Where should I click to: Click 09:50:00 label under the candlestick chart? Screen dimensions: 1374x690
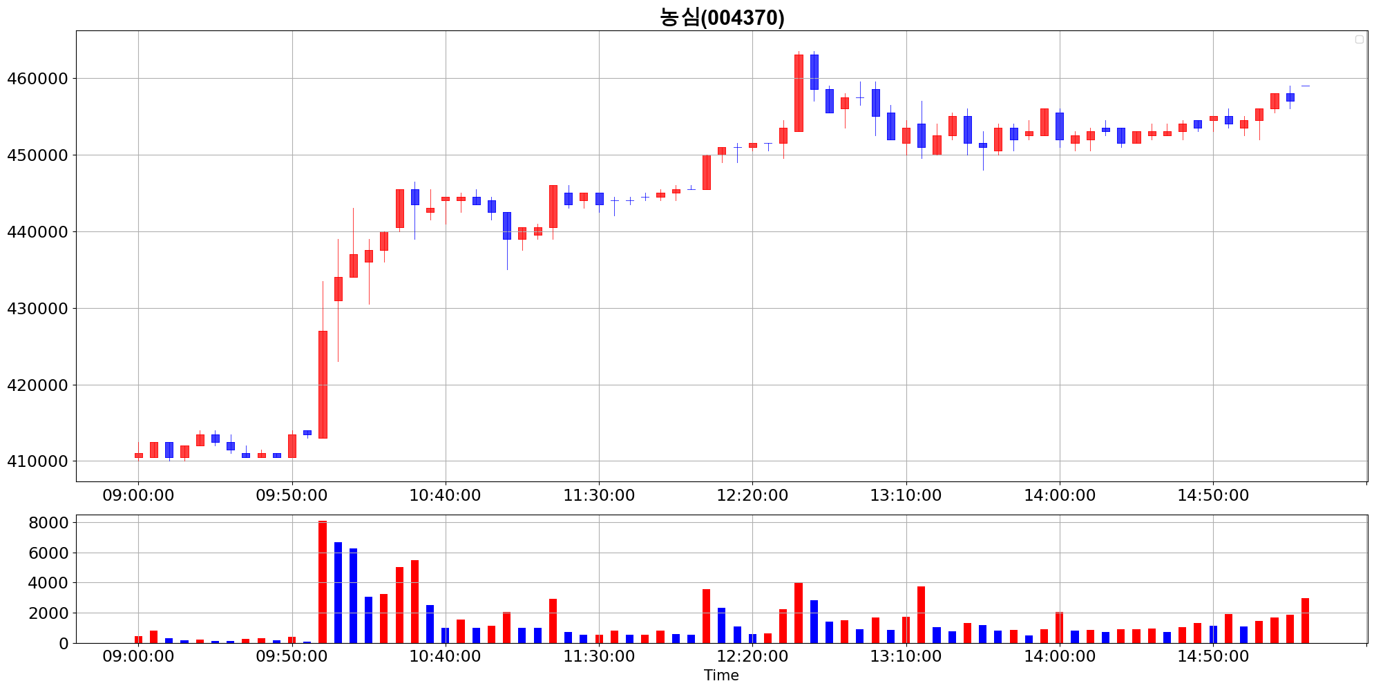click(292, 495)
